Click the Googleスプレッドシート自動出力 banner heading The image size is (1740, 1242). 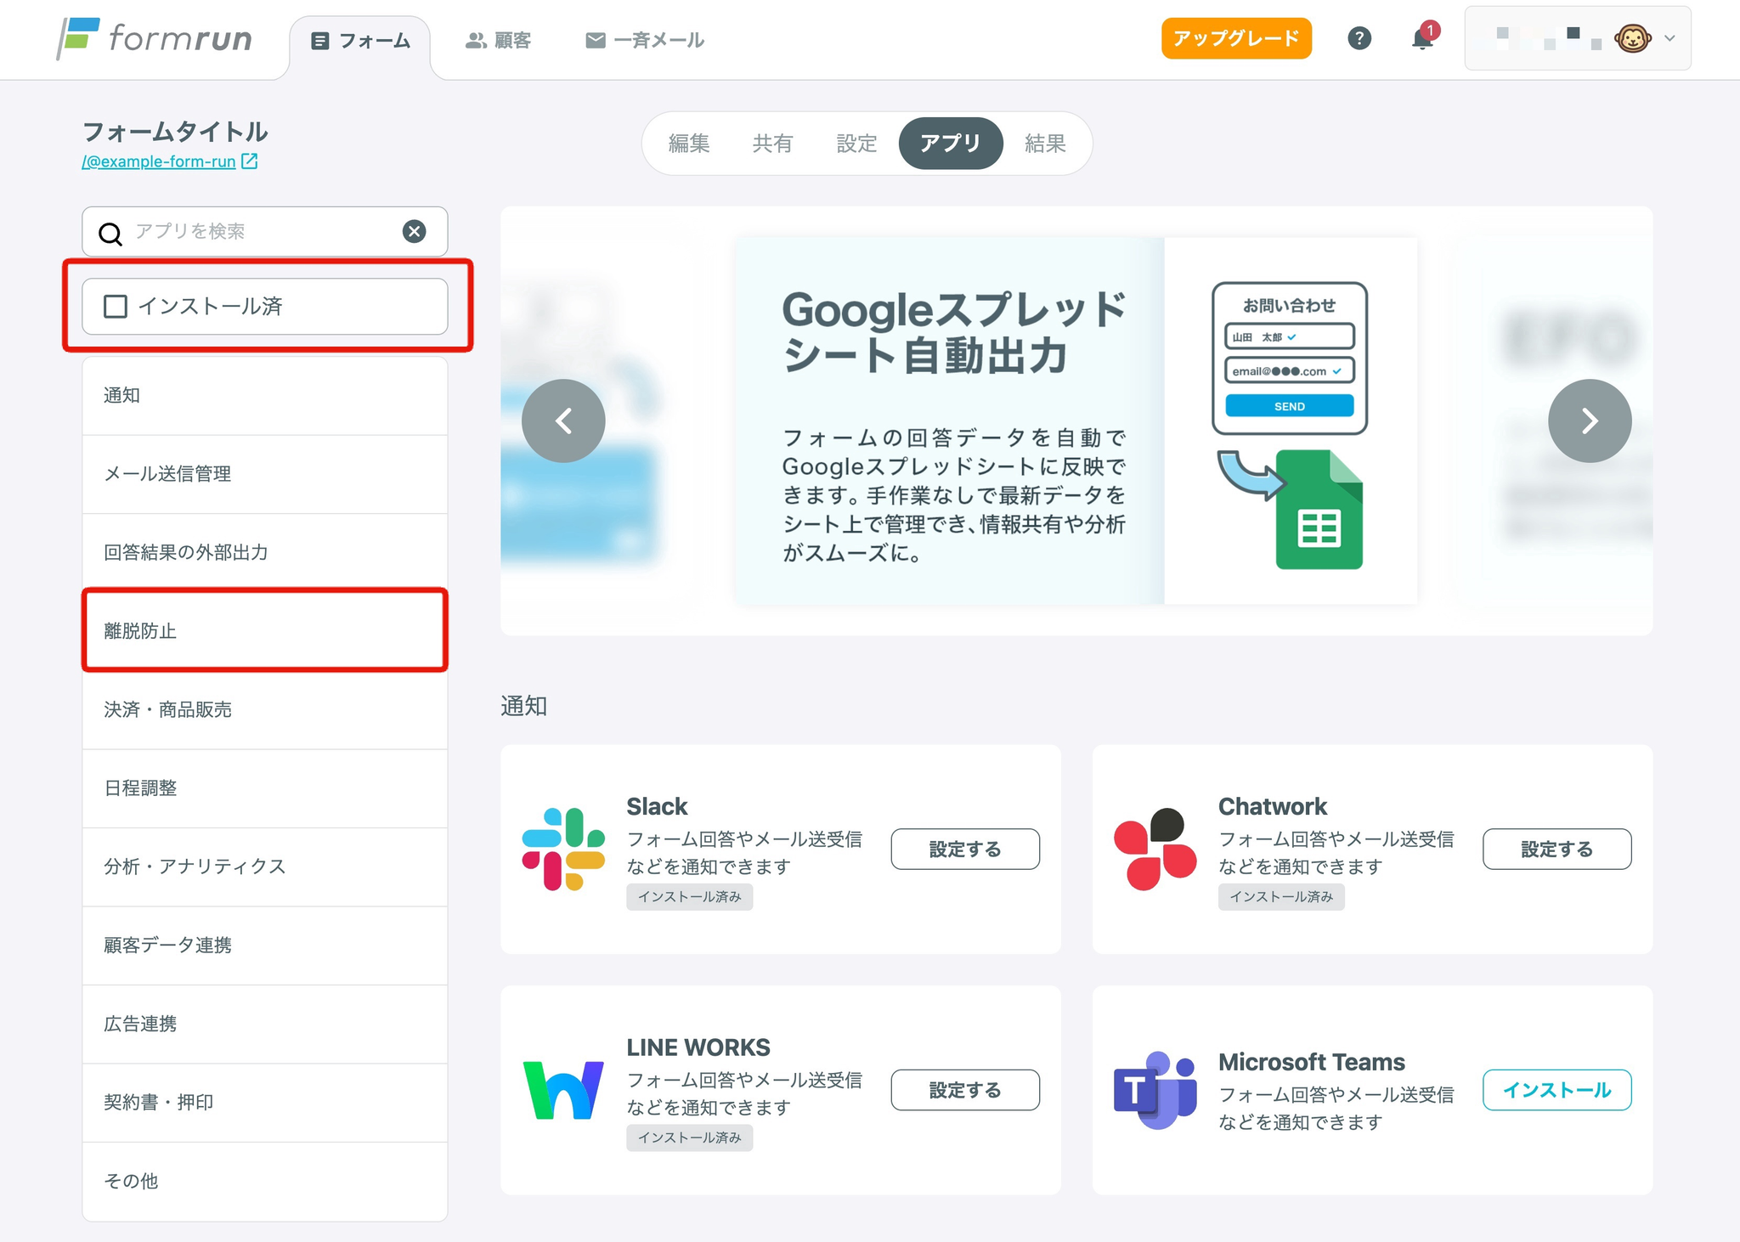(x=954, y=333)
